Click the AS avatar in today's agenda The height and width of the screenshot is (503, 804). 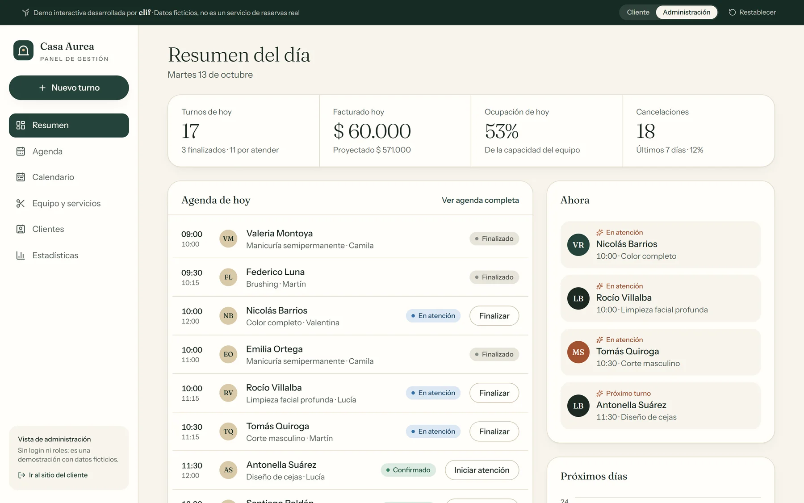point(228,470)
